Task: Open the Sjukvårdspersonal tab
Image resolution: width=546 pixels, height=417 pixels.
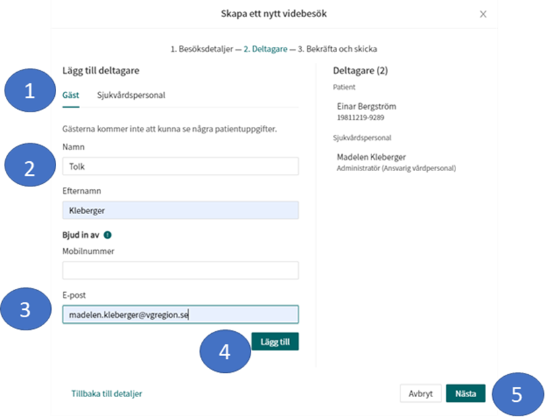Action: [x=131, y=95]
